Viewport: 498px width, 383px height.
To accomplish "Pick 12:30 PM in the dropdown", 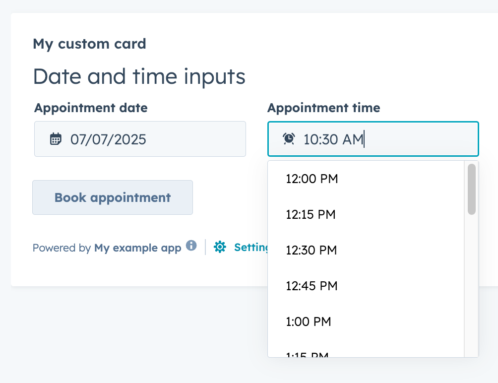I will click(x=311, y=251).
